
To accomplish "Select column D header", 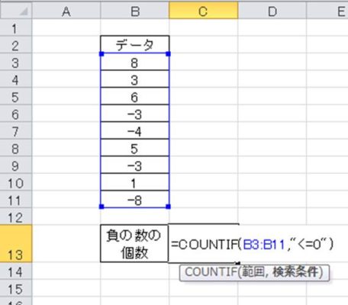I will [272, 11].
